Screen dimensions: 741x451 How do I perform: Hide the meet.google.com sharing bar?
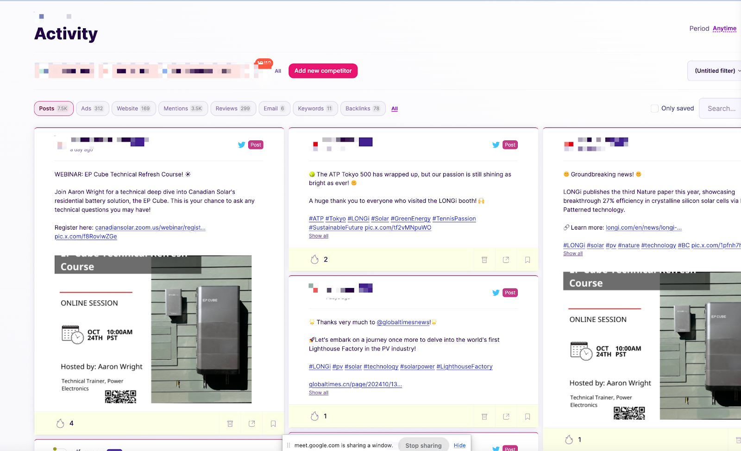pyautogui.click(x=460, y=445)
